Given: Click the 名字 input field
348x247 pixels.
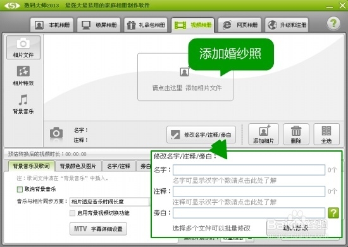Looking at the screenshot, I should 249,170.
